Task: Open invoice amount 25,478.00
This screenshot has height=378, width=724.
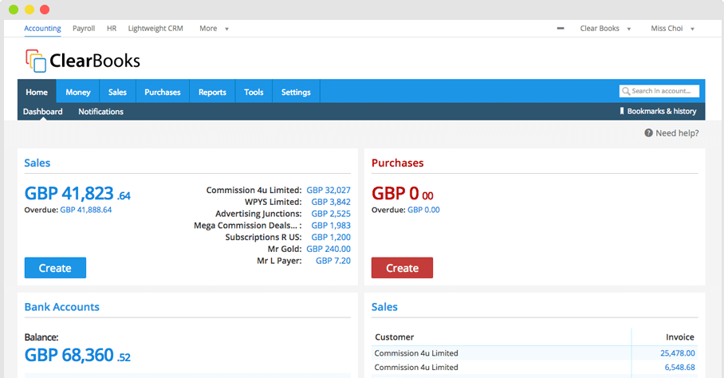Action: tap(678, 353)
